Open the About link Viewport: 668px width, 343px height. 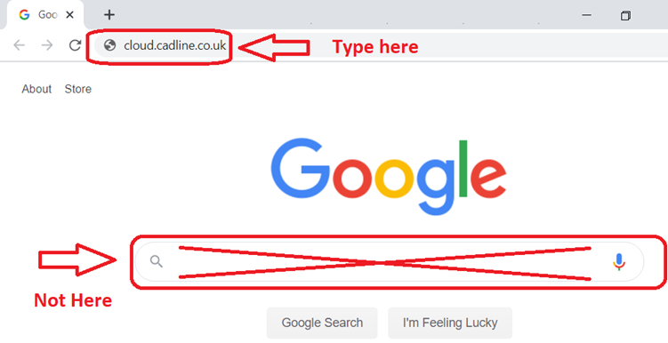coord(36,89)
